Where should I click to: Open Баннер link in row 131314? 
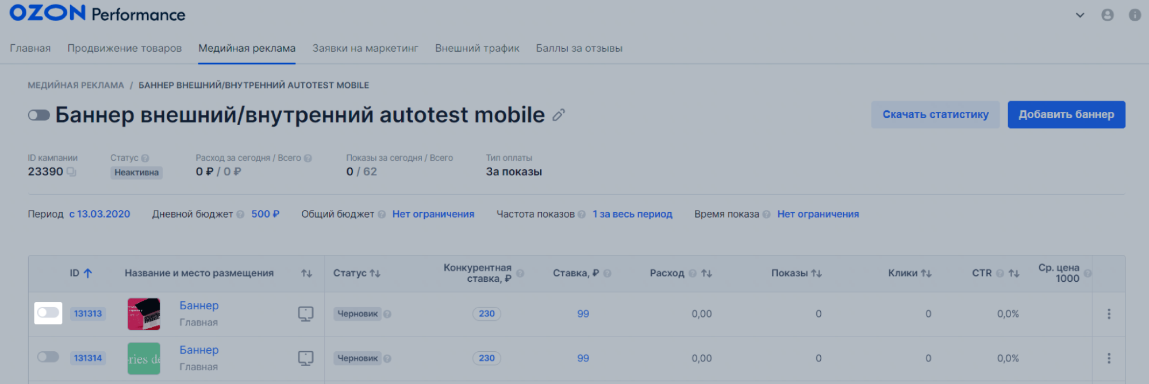pos(199,350)
